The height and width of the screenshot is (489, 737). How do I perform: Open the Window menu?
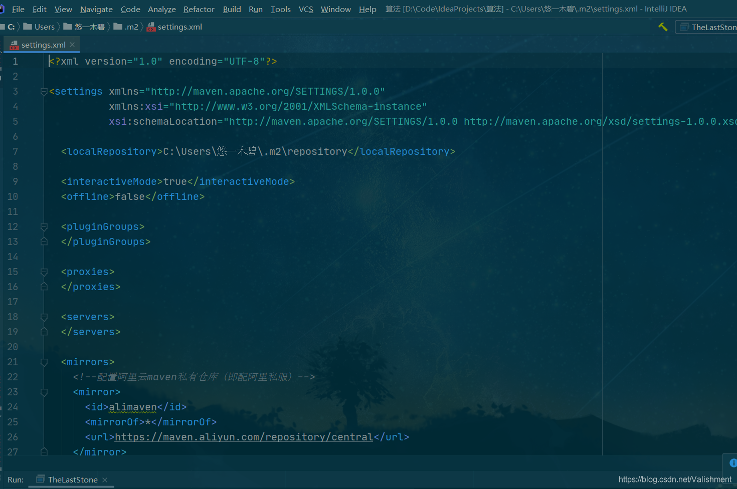coord(336,9)
